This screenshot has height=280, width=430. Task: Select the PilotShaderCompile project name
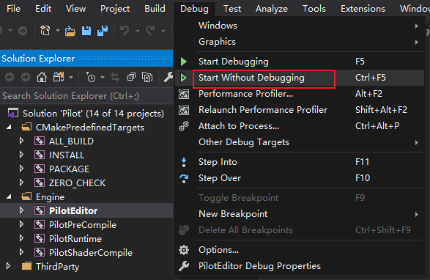click(91, 253)
